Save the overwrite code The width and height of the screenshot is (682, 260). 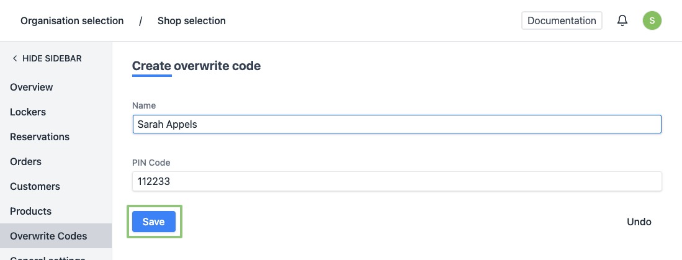click(x=153, y=222)
